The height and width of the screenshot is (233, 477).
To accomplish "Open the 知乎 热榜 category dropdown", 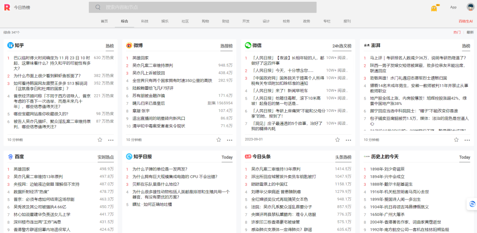I will [110, 46].
